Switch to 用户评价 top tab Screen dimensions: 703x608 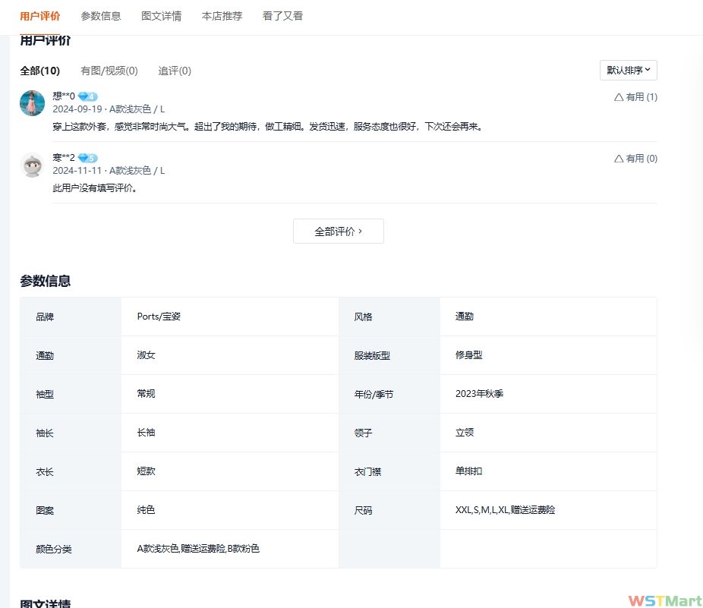pyautogui.click(x=40, y=16)
